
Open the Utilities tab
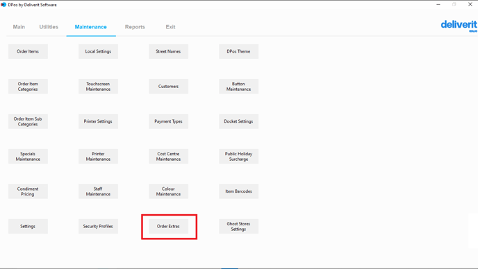pos(49,27)
